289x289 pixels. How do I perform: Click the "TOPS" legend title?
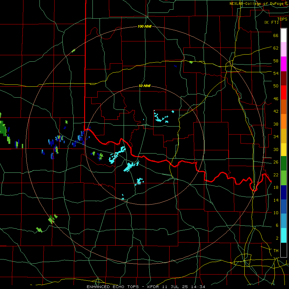(x=282, y=19)
